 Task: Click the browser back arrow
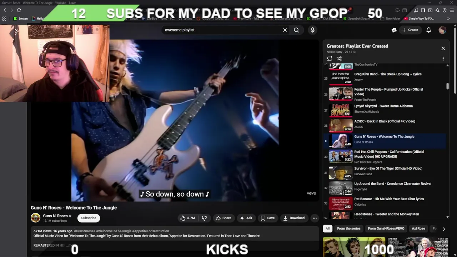[5, 10]
